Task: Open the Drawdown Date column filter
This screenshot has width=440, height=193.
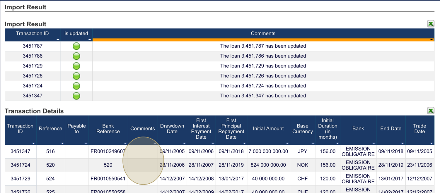Action: pos(184,143)
